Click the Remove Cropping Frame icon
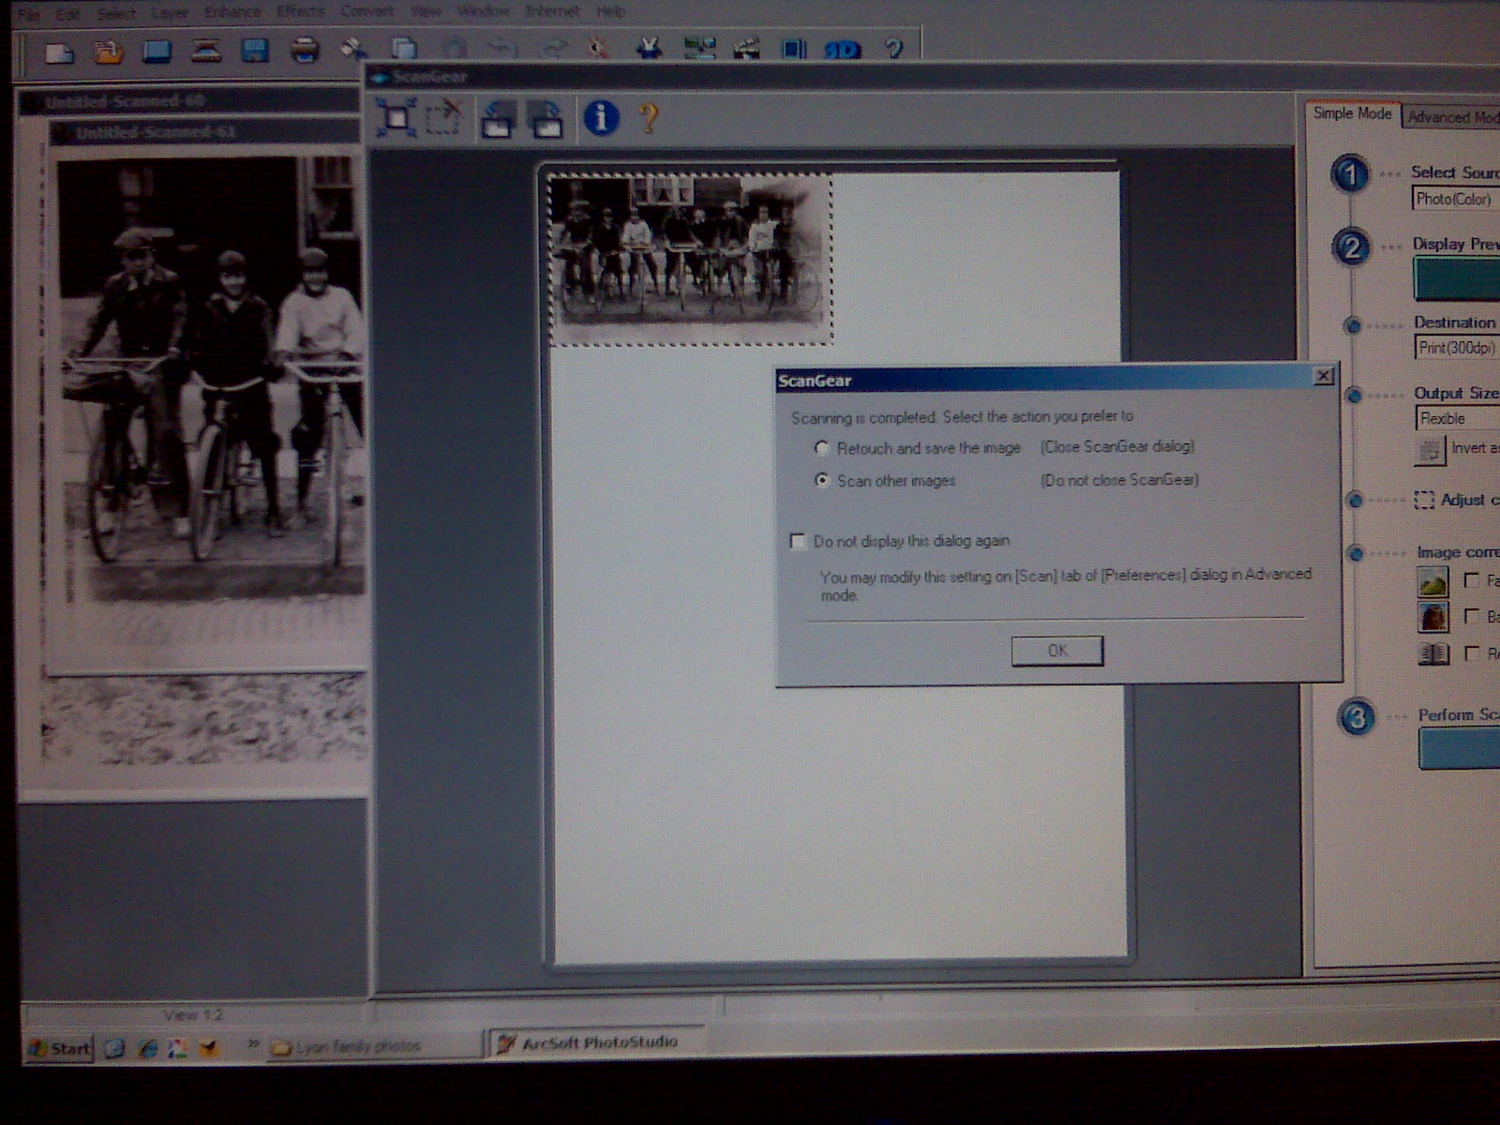This screenshot has height=1125, width=1500. (x=444, y=118)
